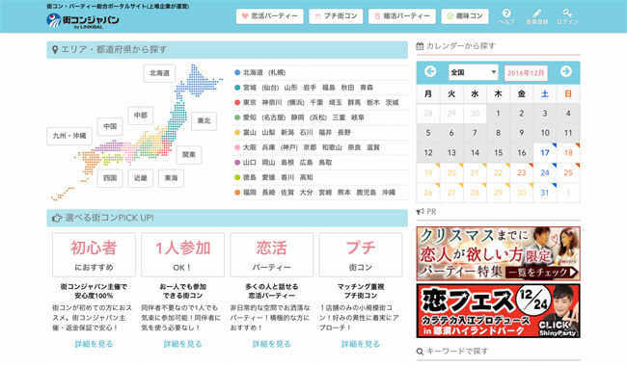627x366 pixels.
Task: Open the 恋活パーティー menu tab
Action: pyautogui.click(x=269, y=16)
